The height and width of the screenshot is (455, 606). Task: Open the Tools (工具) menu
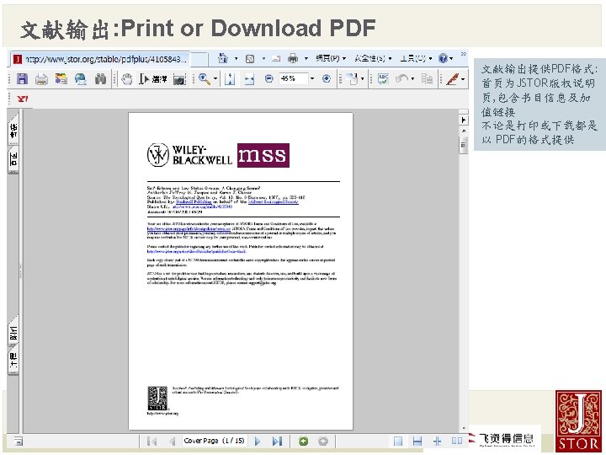(x=416, y=58)
